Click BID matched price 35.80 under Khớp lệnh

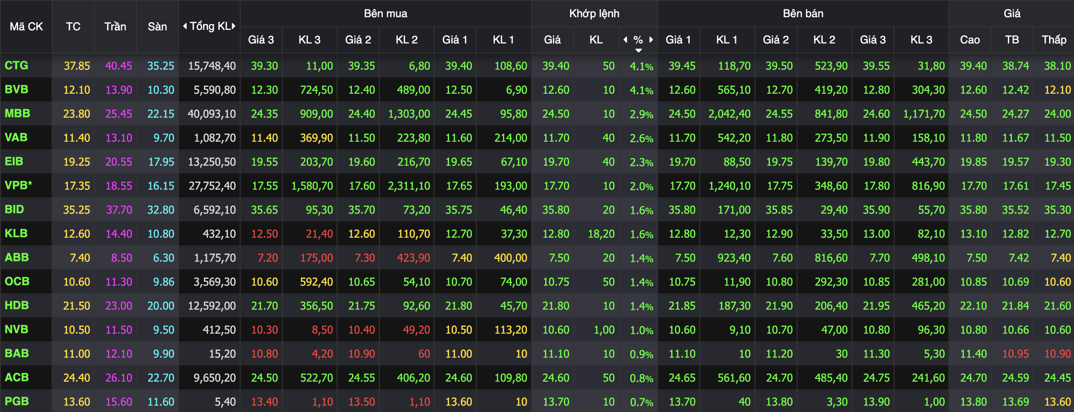pyautogui.click(x=556, y=210)
